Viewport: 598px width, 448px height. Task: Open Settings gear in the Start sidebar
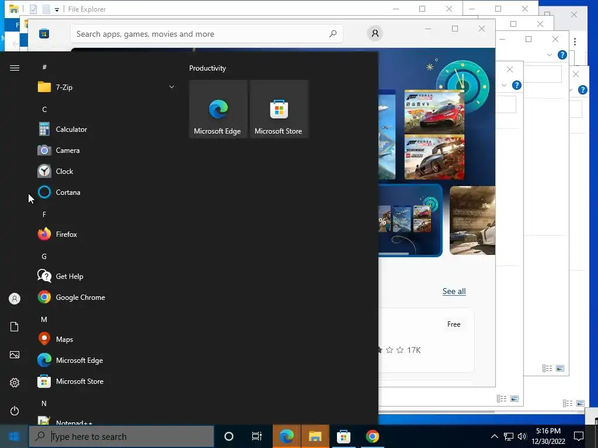[x=15, y=383]
